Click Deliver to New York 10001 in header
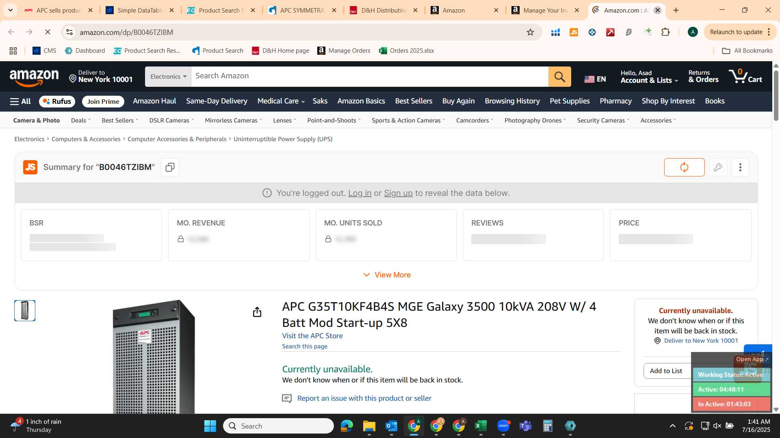 [101, 76]
